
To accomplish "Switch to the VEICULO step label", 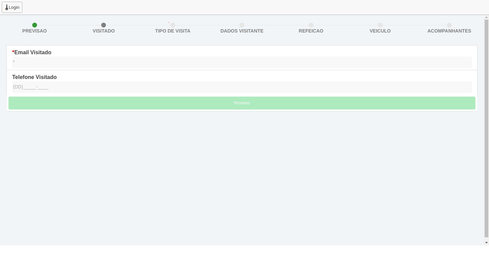I will (x=380, y=31).
